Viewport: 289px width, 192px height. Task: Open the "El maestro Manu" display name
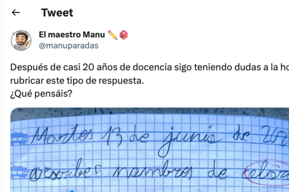(72, 35)
